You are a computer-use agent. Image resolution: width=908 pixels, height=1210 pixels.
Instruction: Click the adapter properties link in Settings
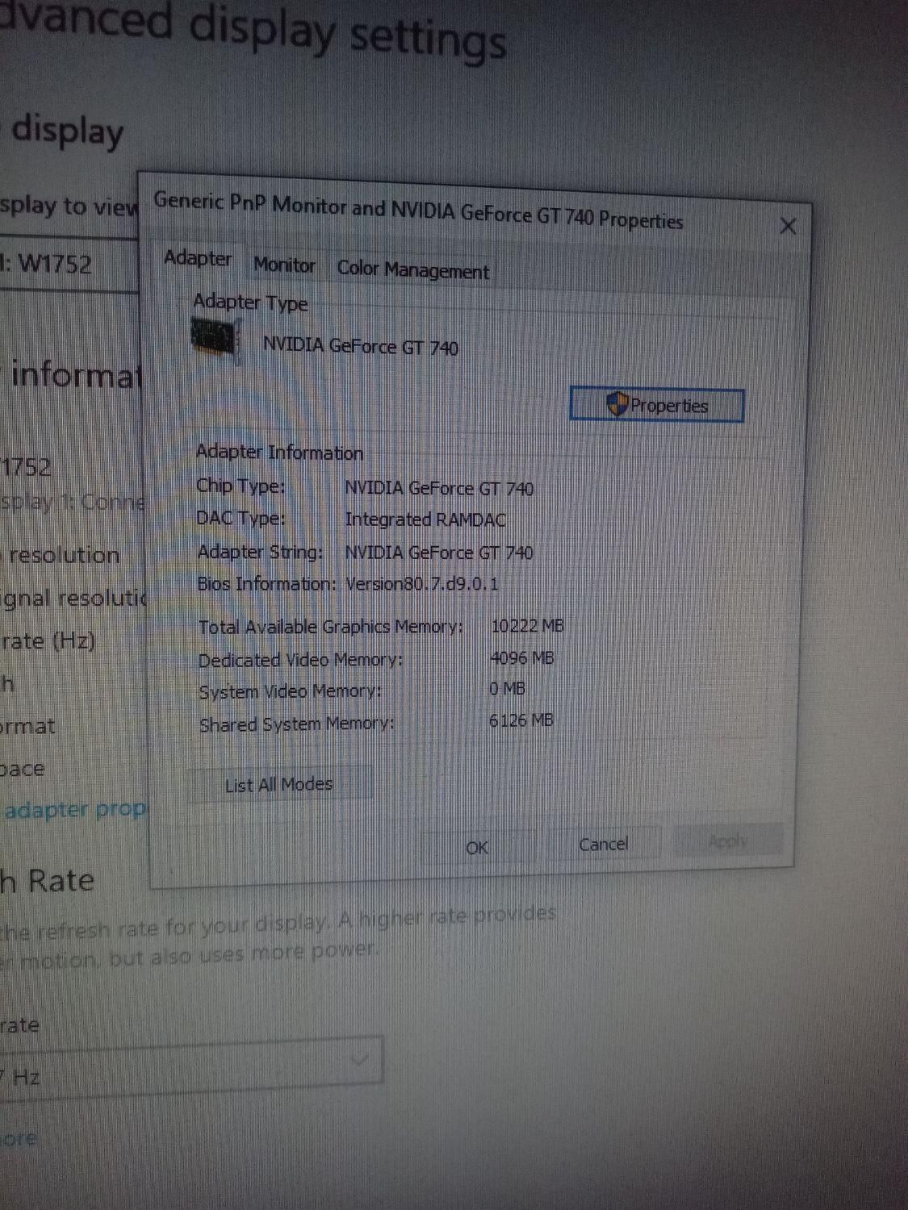tap(74, 809)
